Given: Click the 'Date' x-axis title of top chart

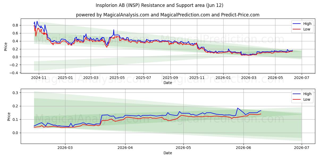Looking at the screenshot, I should click(x=168, y=83).
